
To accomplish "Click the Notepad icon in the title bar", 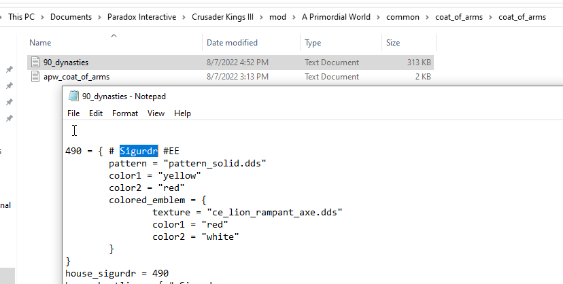I will (73, 96).
